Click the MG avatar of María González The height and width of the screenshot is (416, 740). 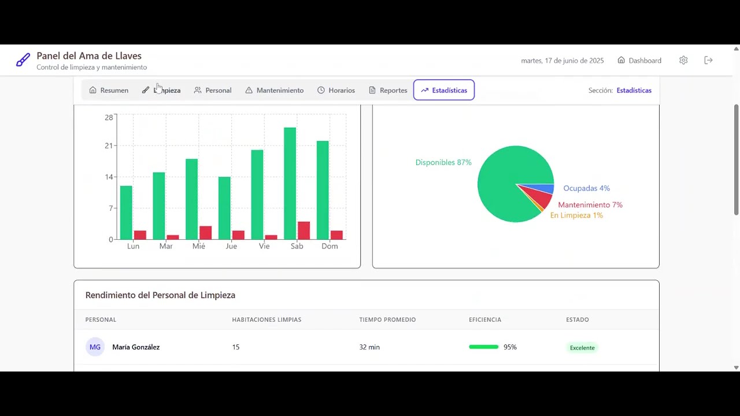pos(95,347)
